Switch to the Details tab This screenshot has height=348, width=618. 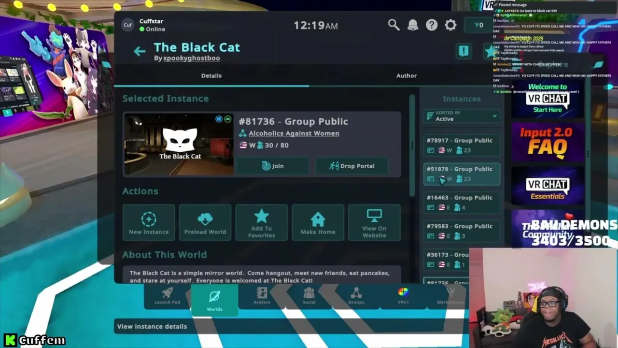coord(211,75)
